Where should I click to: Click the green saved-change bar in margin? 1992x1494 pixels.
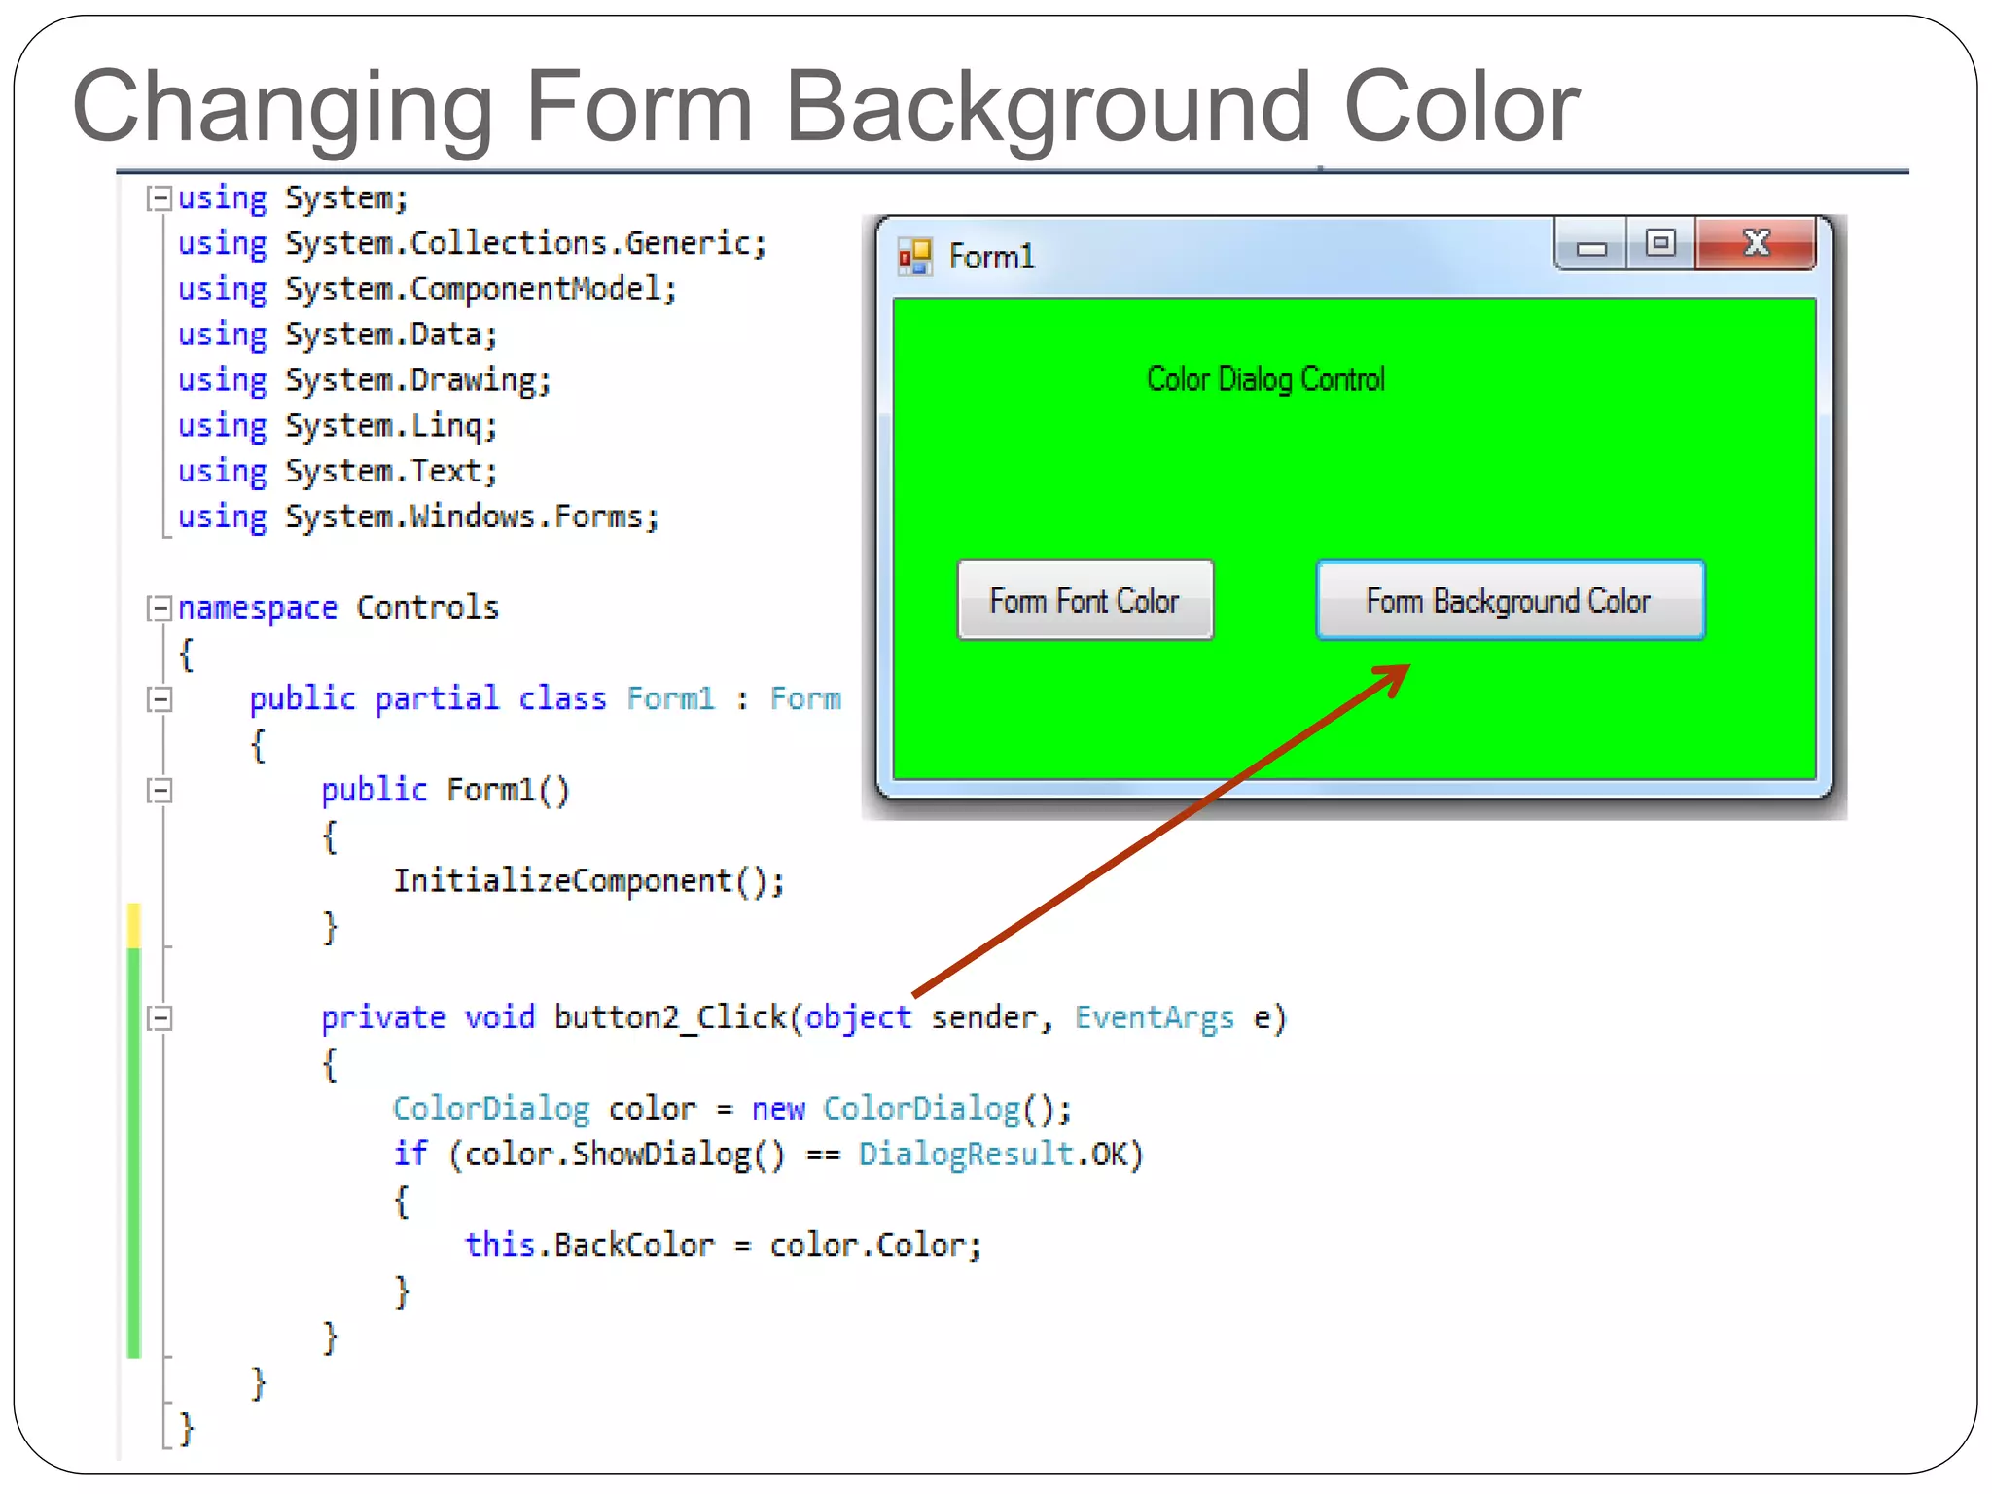(x=134, y=1153)
